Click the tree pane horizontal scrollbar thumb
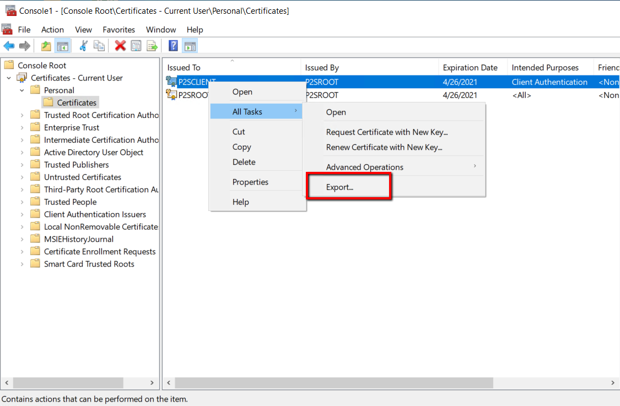Viewport: 620px width, 406px height. [x=68, y=383]
